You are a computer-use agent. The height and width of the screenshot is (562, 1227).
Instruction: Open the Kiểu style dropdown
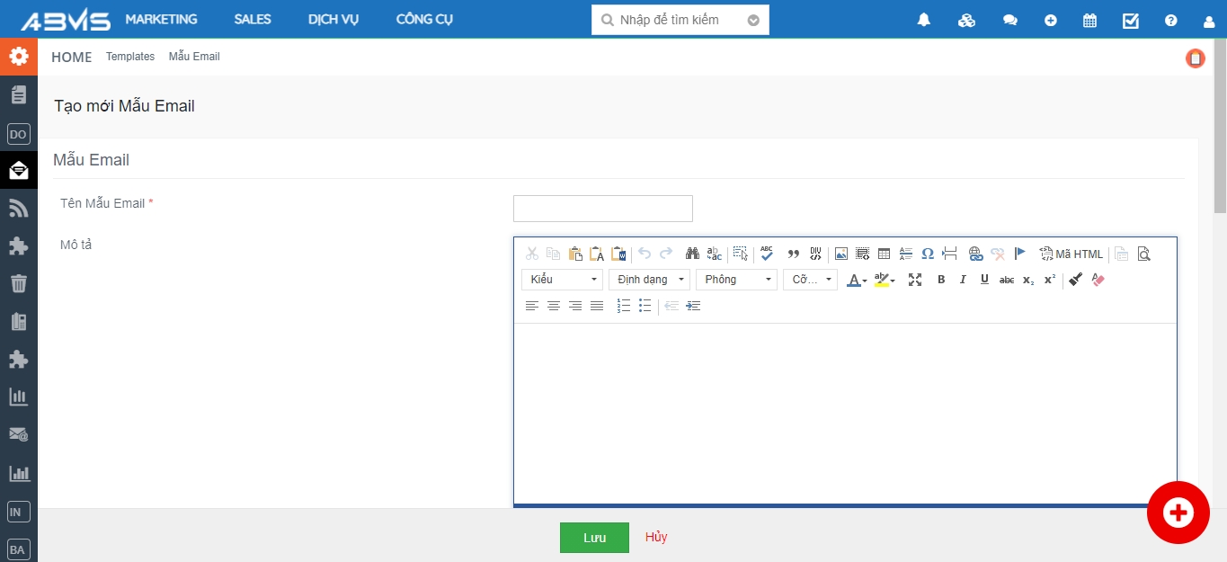(563, 280)
